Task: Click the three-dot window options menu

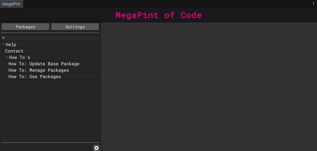Action: click(x=313, y=3)
